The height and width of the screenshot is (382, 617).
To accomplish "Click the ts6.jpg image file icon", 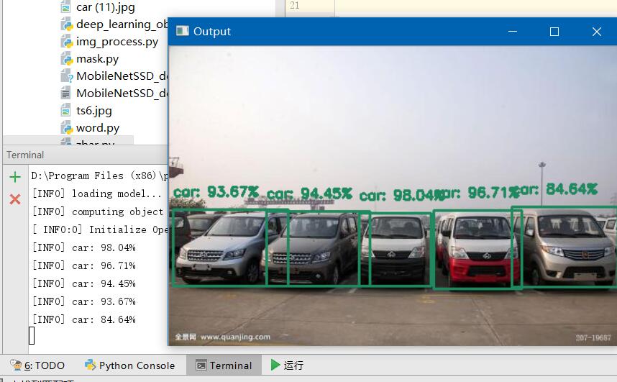I will click(x=65, y=111).
